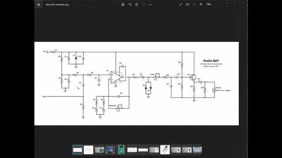Viewport: 282px width, 158px height.
Task: Click the filmstrip/slideshow icon beside full screen
Action: pyautogui.click(x=188, y=4)
